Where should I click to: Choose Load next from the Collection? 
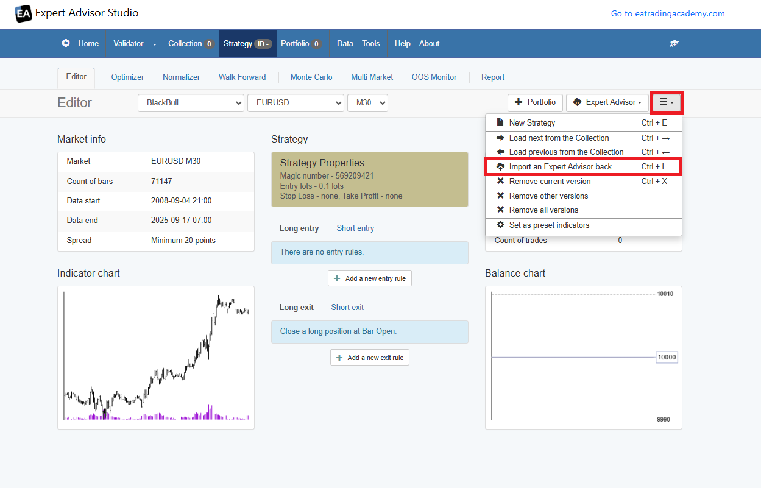[x=559, y=138]
